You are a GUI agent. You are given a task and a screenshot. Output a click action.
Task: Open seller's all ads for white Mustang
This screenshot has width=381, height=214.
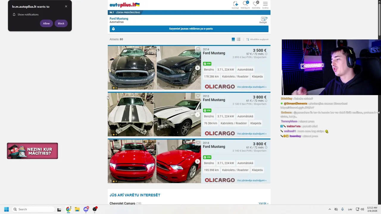pyautogui.click(x=252, y=134)
